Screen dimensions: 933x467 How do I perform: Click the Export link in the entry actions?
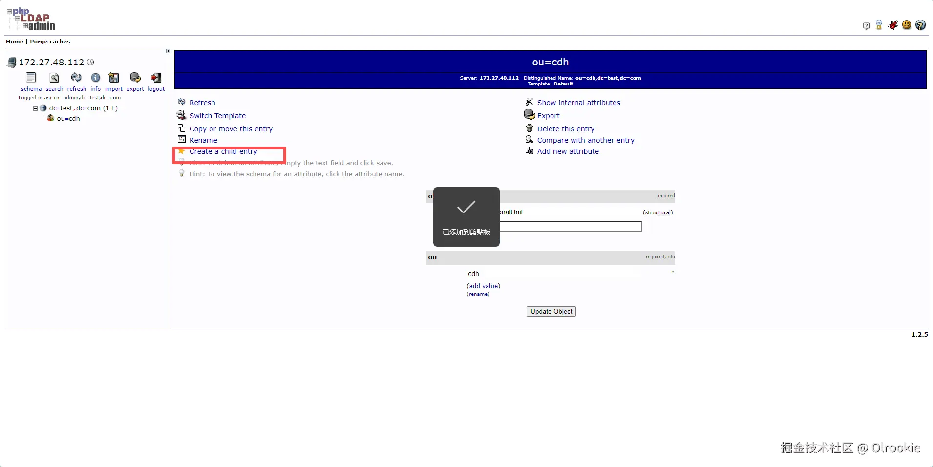[549, 116]
